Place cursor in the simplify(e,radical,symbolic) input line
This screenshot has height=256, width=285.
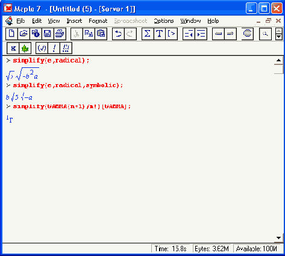68,85
